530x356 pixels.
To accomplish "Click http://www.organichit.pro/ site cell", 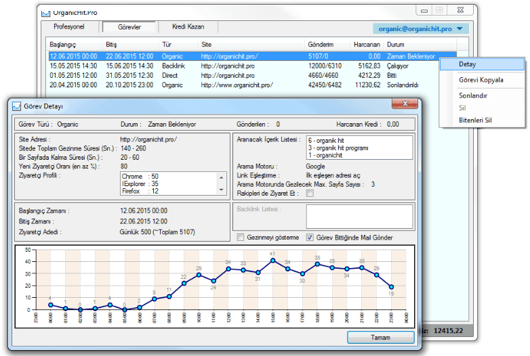I will [237, 85].
